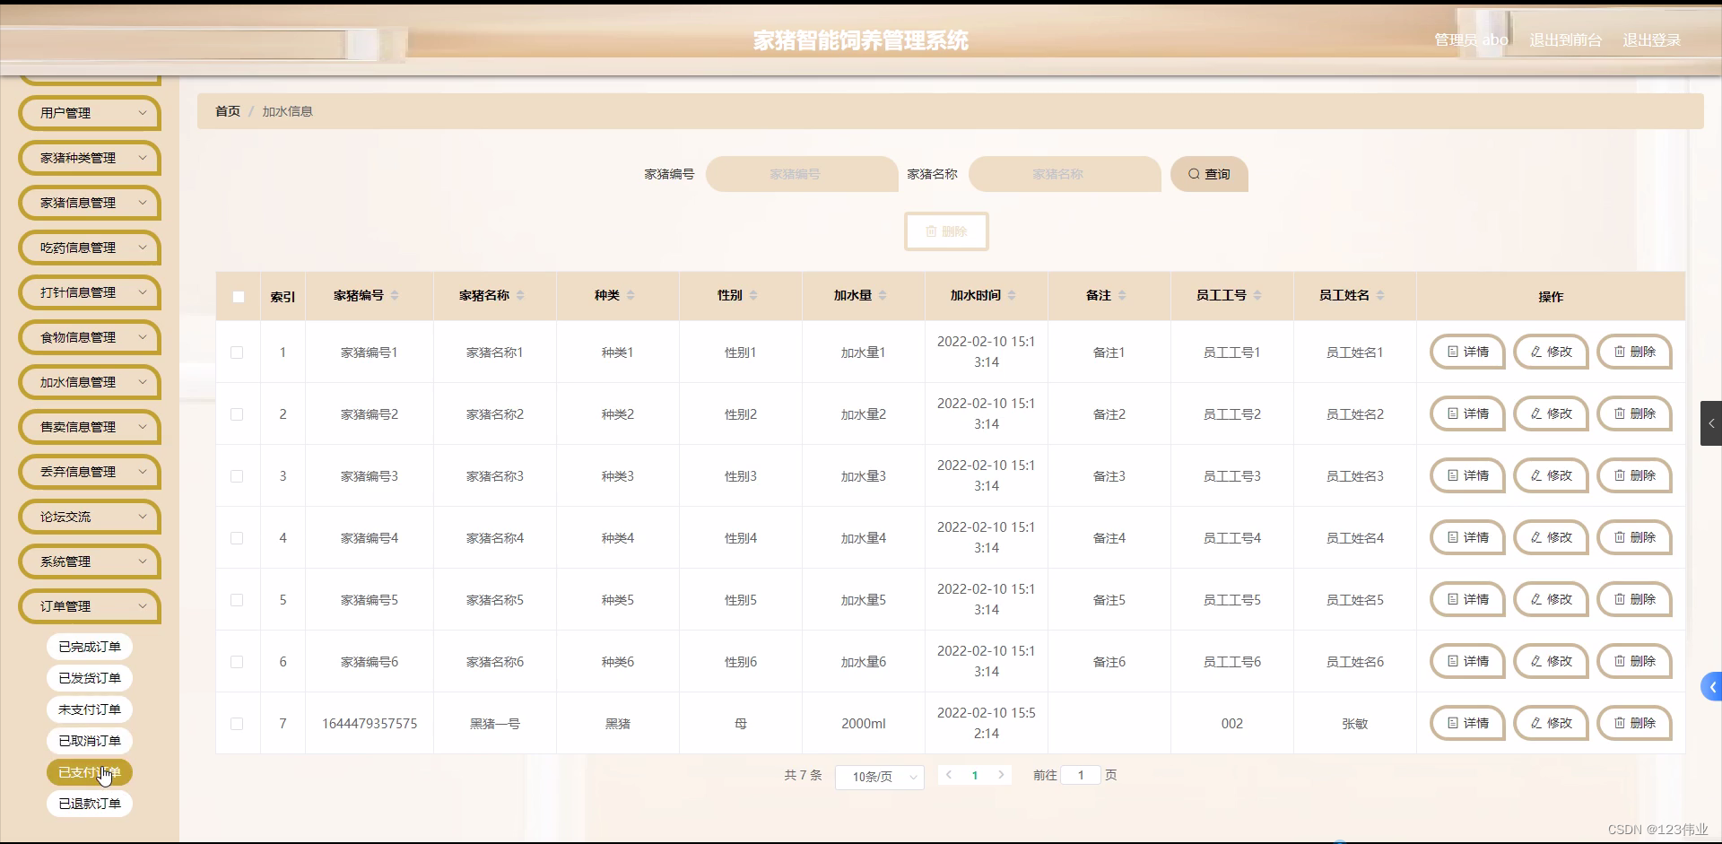This screenshot has width=1722, height=844.
Task: Open the 首页 breadcrumb link
Action: [x=227, y=111]
